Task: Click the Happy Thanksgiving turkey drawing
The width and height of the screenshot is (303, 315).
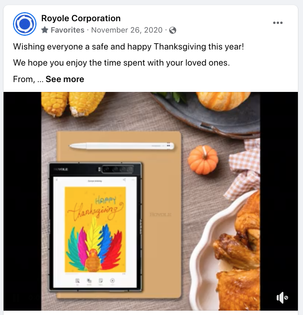Action: click(95, 230)
